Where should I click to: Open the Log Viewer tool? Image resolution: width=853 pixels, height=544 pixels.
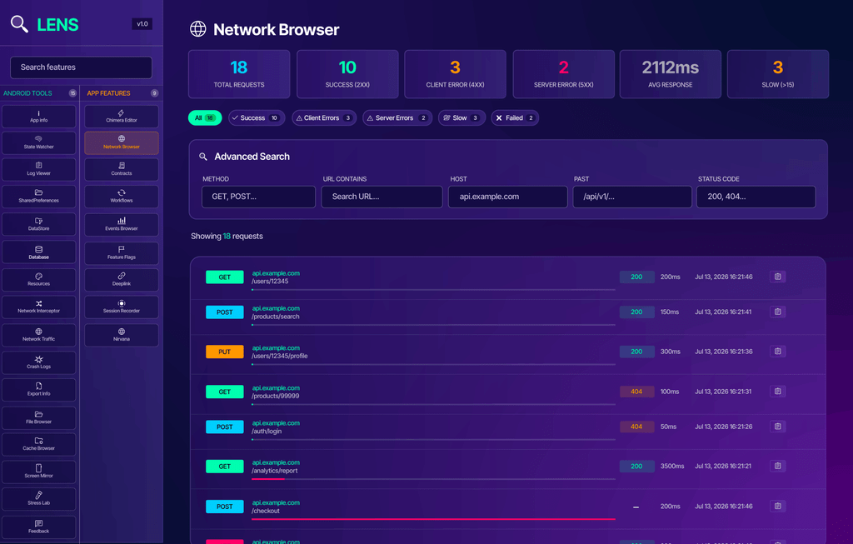(38, 170)
